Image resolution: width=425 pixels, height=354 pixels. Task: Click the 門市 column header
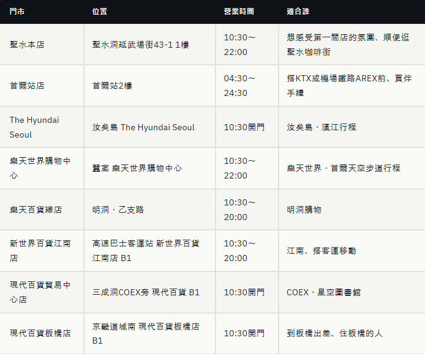(x=17, y=12)
